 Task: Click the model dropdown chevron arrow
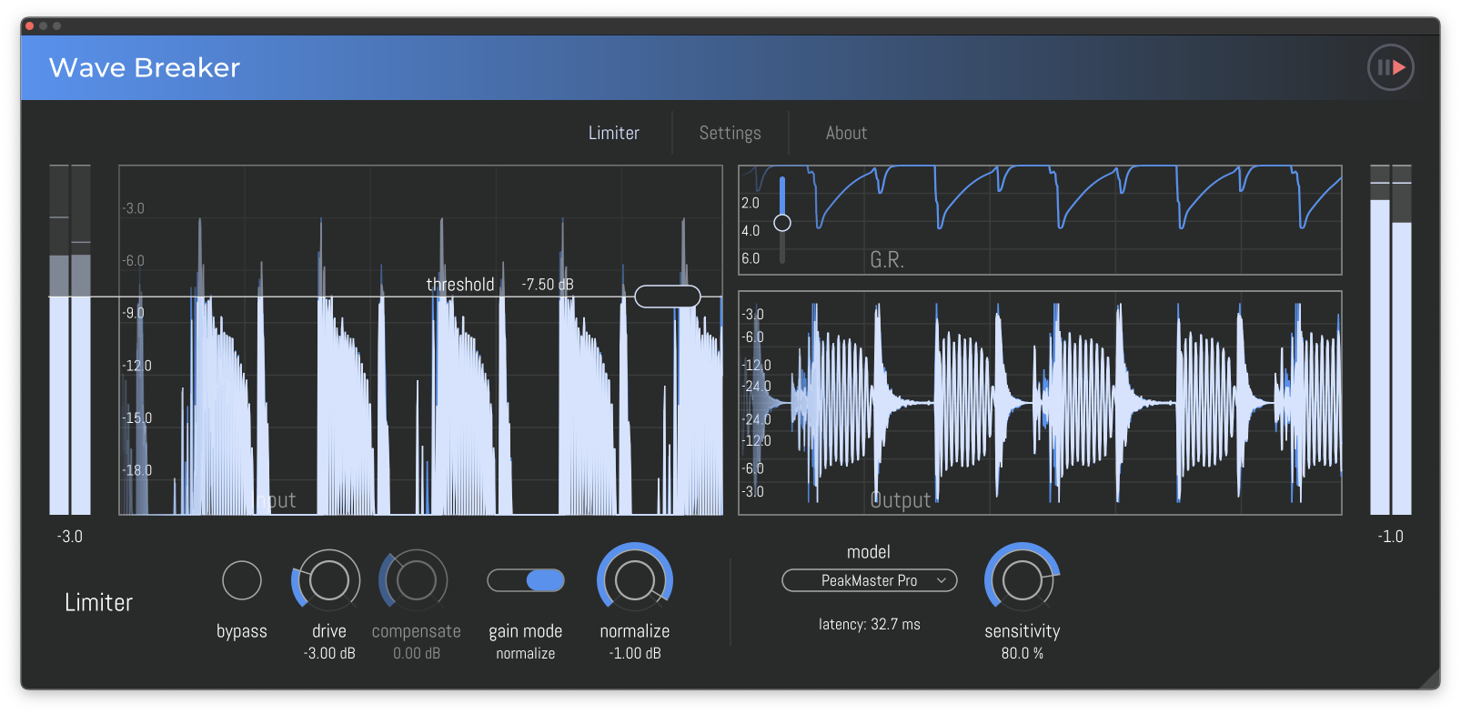click(x=942, y=580)
